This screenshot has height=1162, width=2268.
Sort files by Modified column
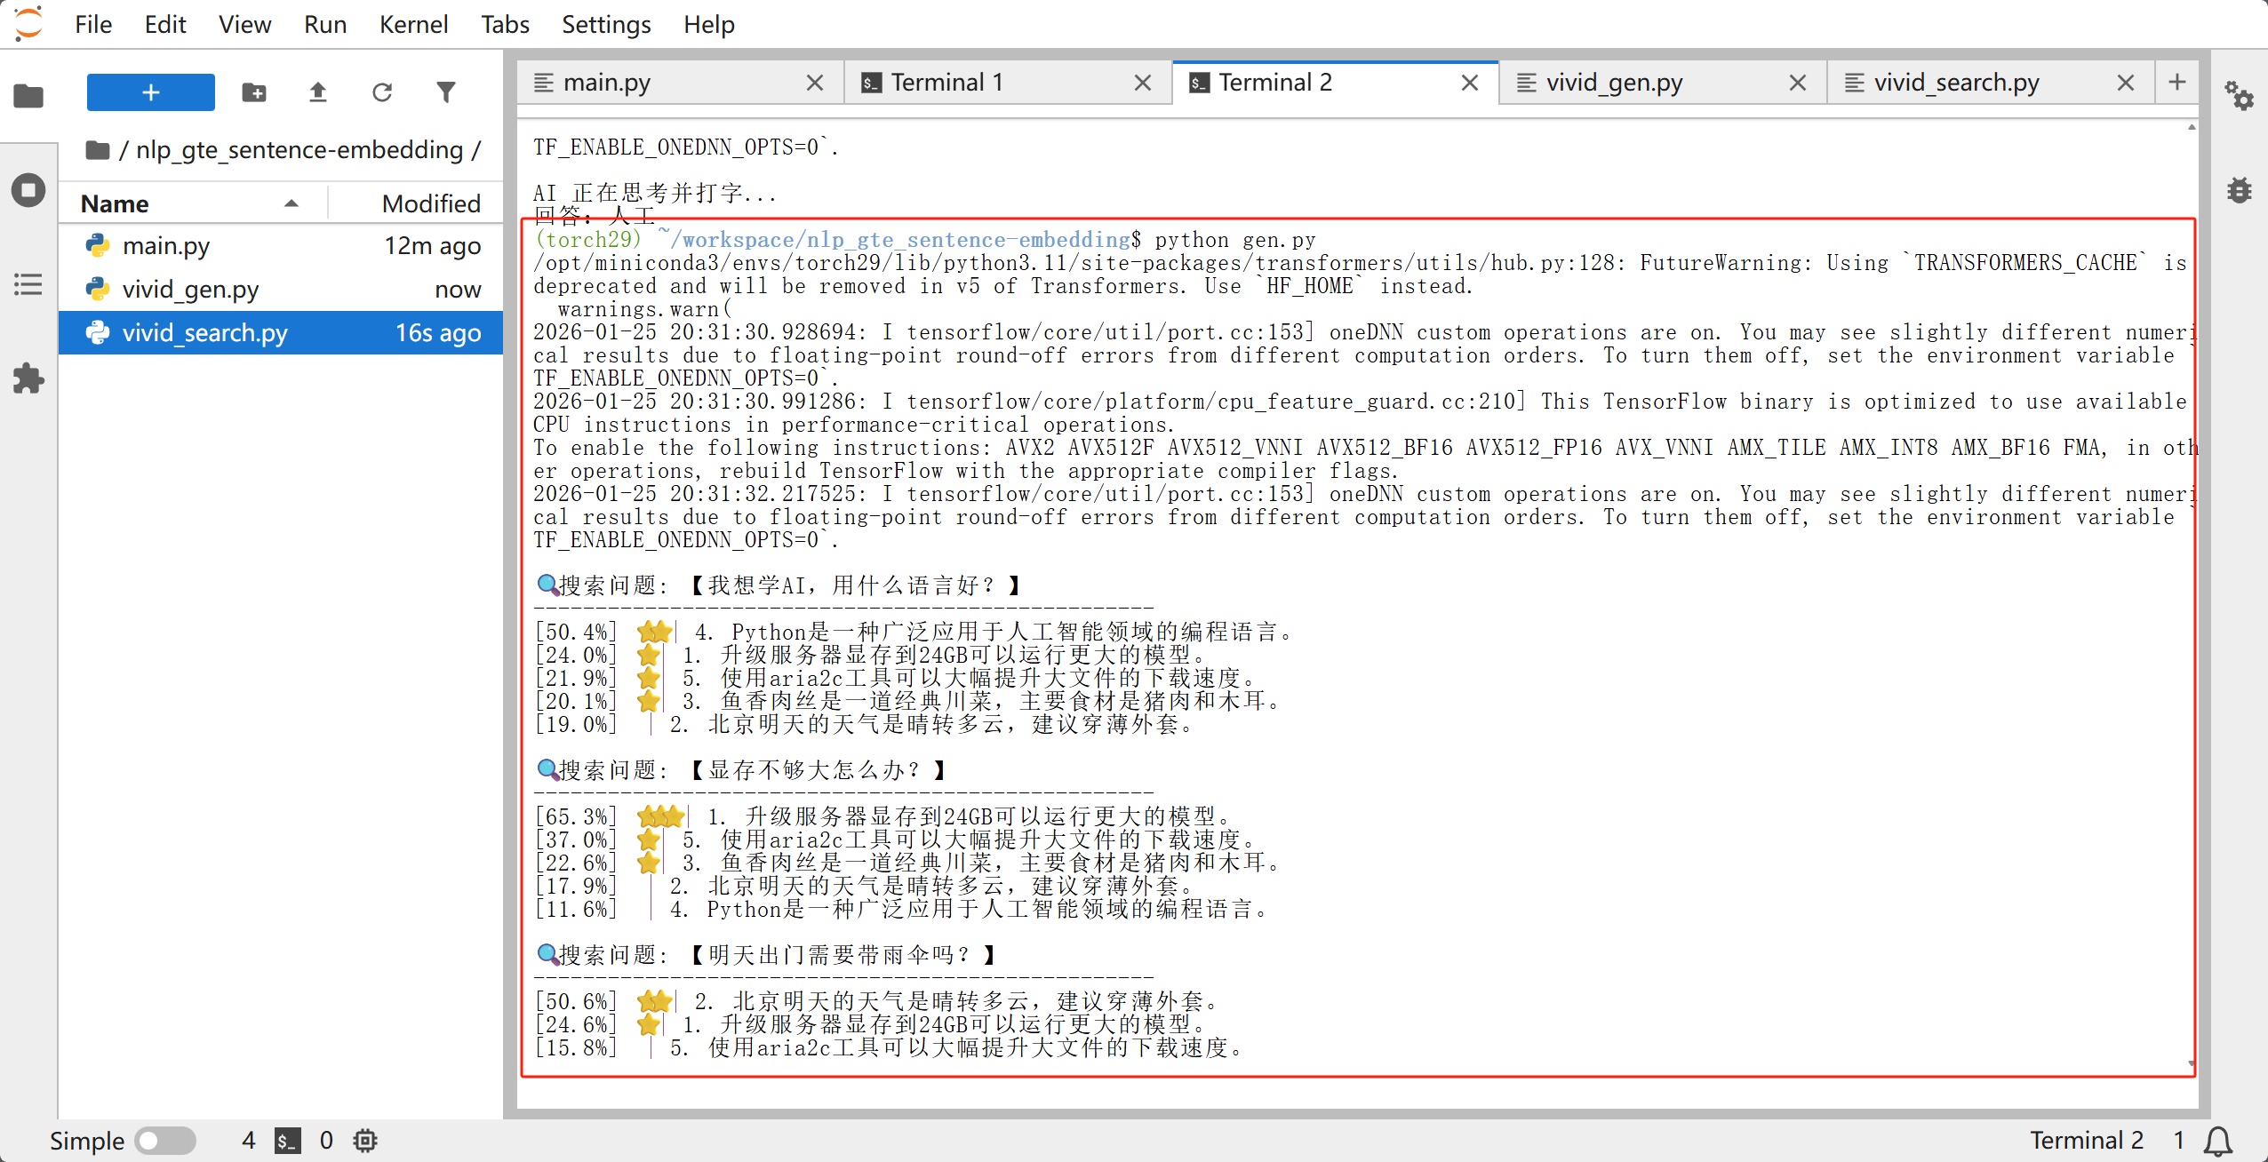(x=430, y=204)
